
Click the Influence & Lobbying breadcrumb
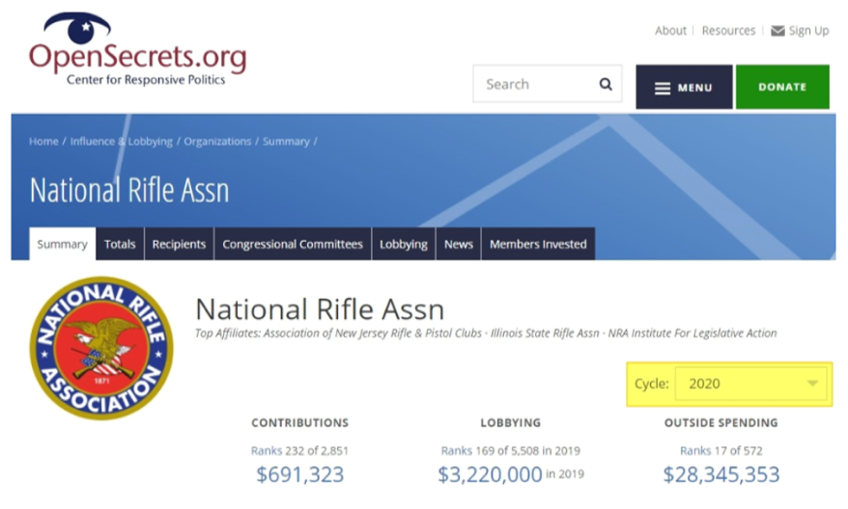[x=121, y=142]
